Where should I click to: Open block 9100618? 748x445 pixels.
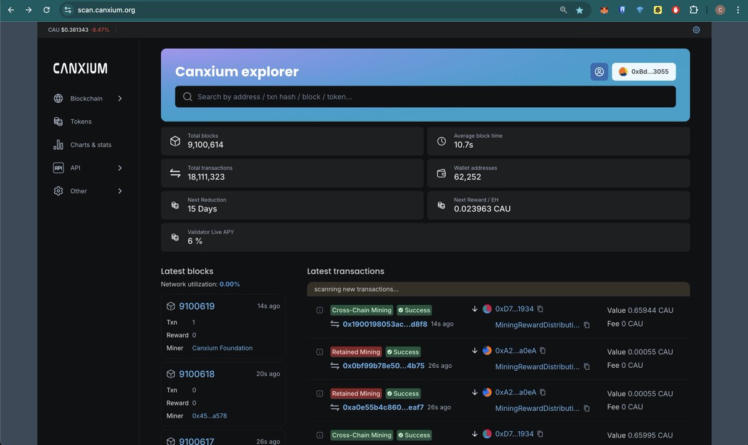(x=197, y=374)
